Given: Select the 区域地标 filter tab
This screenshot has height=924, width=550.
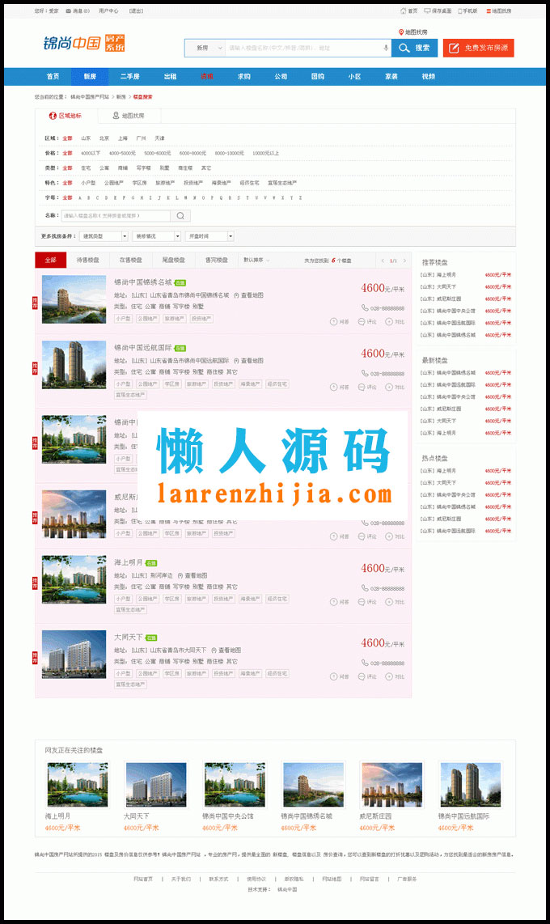Looking at the screenshot, I should click(x=66, y=116).
